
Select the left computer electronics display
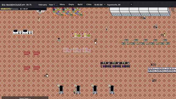click(x=18, y=32)
